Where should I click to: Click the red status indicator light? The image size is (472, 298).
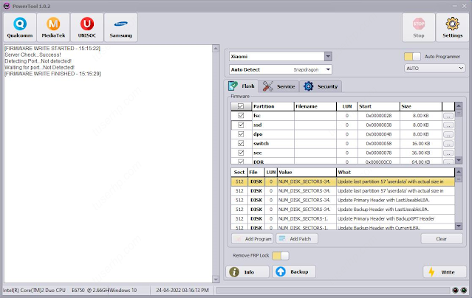pos(456,290)
